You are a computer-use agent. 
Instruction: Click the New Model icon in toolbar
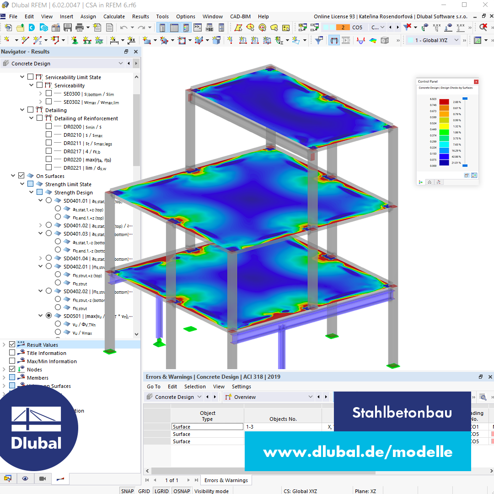[9, 28]
